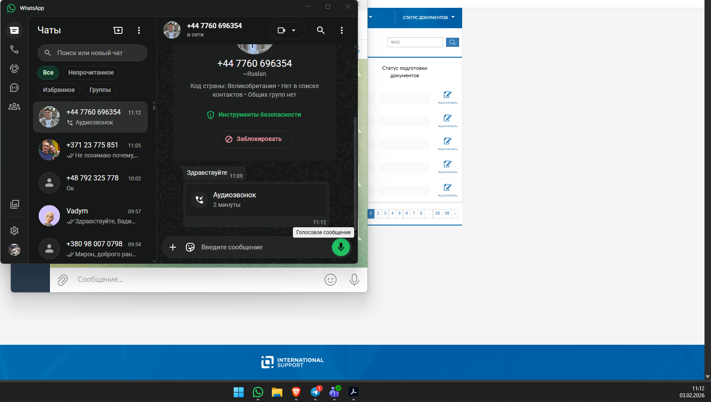The image size is (711, 402).
Task: Open the Vadym chat
Action: point(90,216)
